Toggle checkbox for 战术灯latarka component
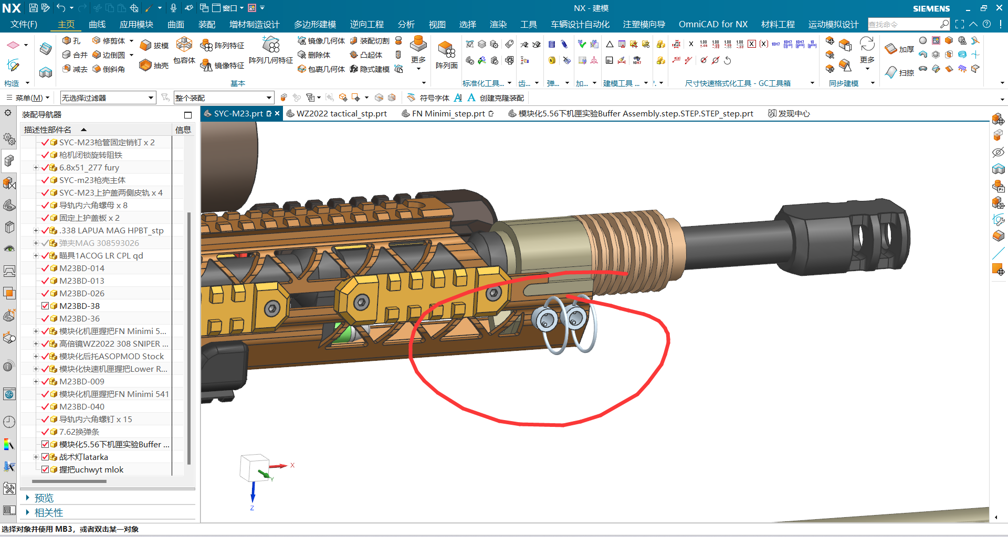Viewport: 1008px width, 537px height. click(45, 457)
